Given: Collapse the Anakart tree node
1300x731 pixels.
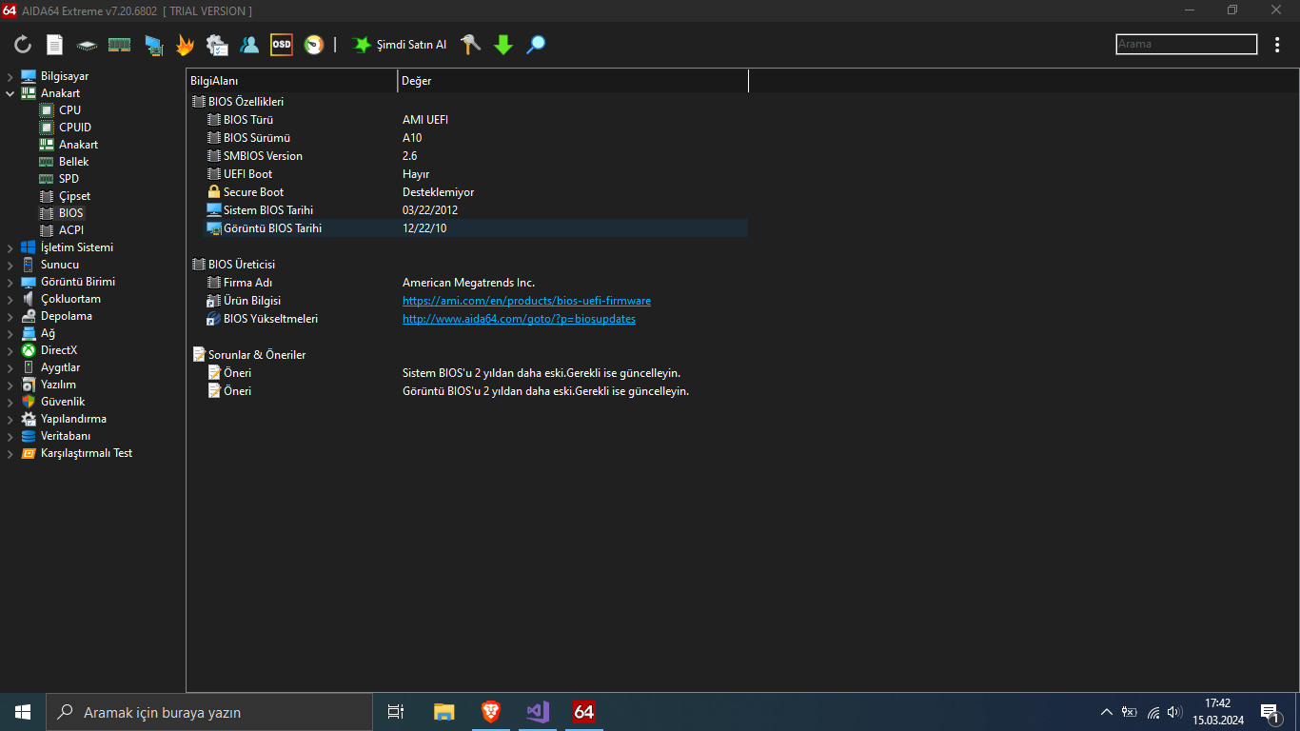Looking at the screenshot, I should tap(10, 93).
